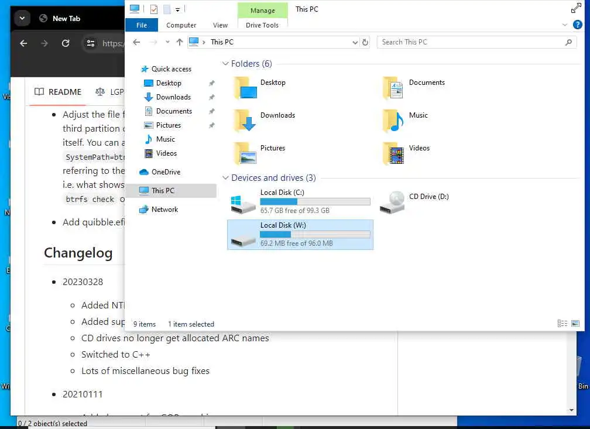Open Explorer Help icon

[577, 25]
